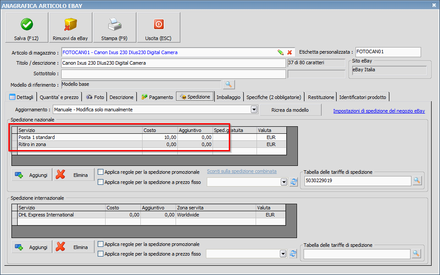Click national Sped.gratuita column header
The width and height of the screenshot is (440, 275).
coord(235,130)
